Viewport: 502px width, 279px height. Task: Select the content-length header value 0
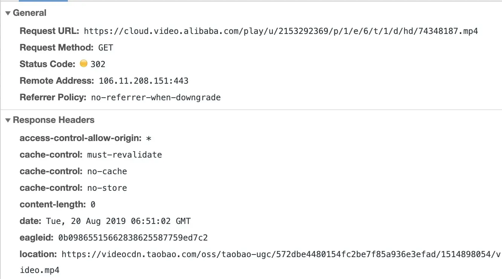coord(93,205)
